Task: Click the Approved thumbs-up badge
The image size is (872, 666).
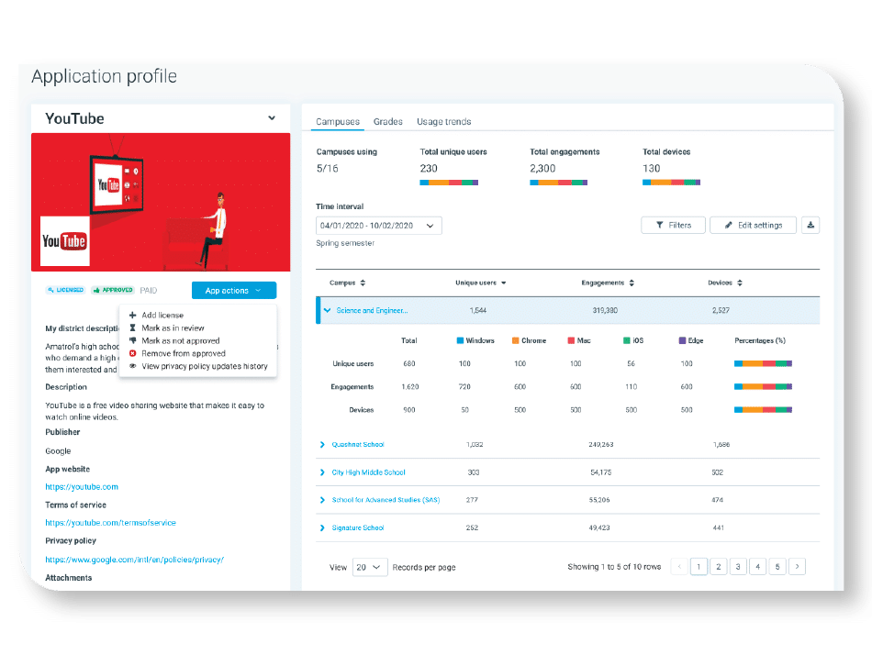Action: click(x=113, y=290)
